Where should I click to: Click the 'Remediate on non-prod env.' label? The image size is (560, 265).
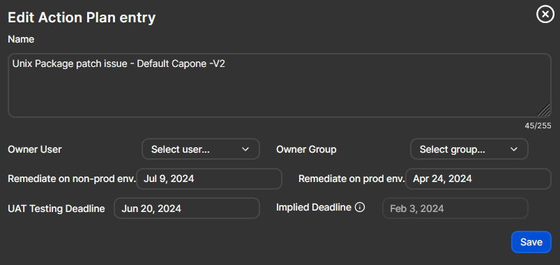[72, 179]
